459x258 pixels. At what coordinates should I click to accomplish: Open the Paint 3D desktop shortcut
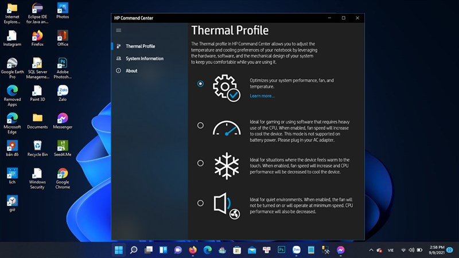(x=37, y=93)
